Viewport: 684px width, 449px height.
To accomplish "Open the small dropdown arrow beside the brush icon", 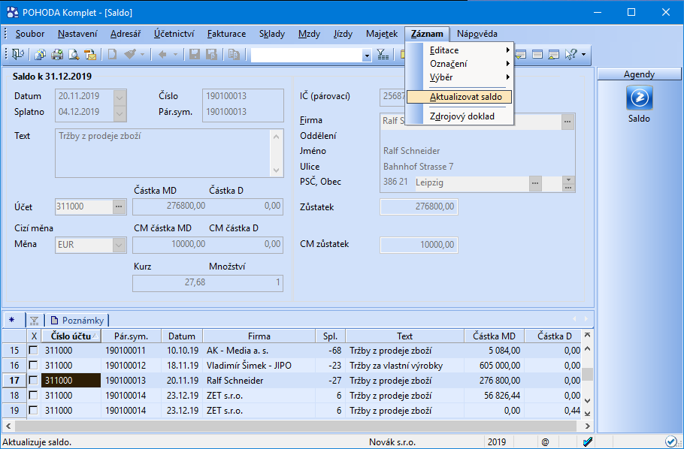I will point(142,55).
